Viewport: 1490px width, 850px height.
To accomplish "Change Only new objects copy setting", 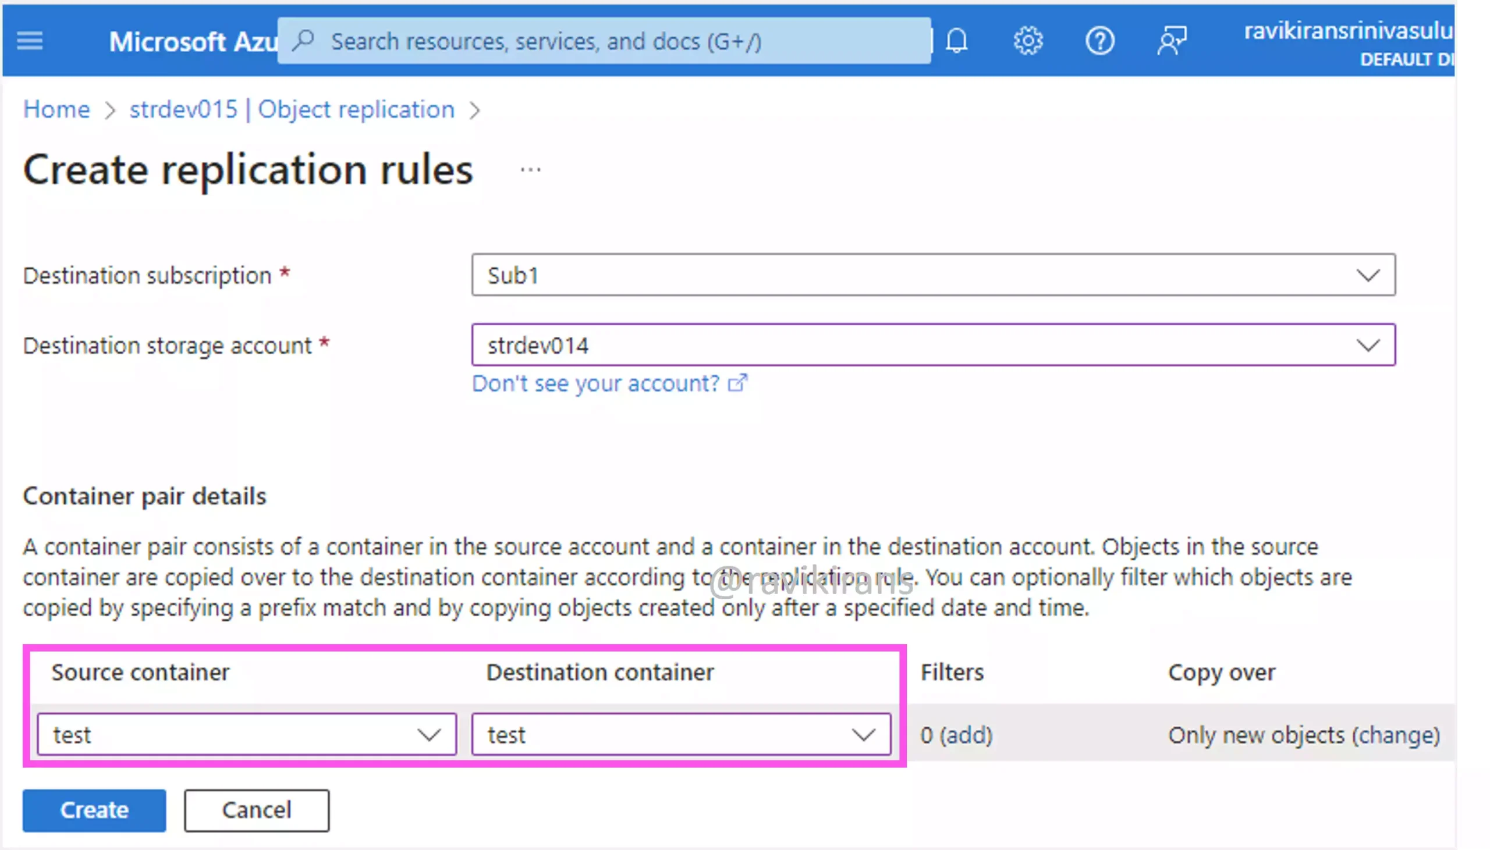I will pyautogui.click(x=1304, y=734).
